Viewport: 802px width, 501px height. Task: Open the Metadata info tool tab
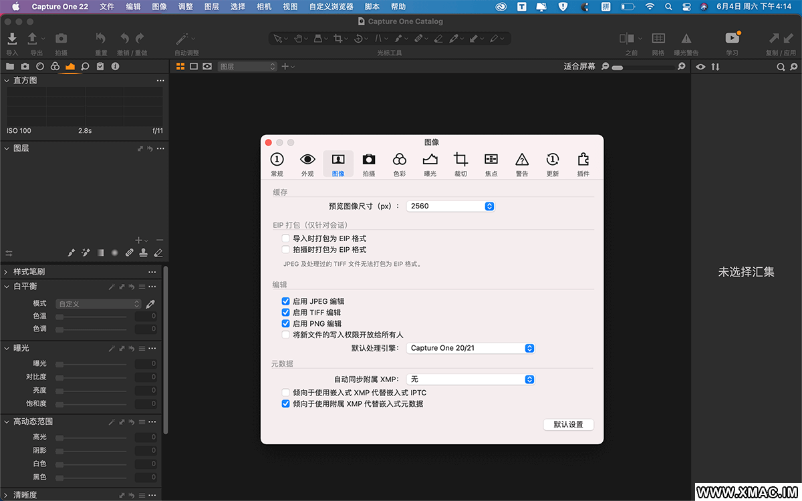tap(115, 67)
